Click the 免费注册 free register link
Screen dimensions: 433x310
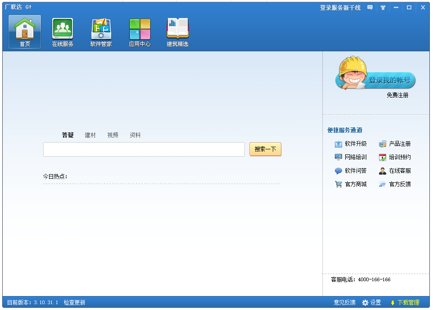pos(397,95)
